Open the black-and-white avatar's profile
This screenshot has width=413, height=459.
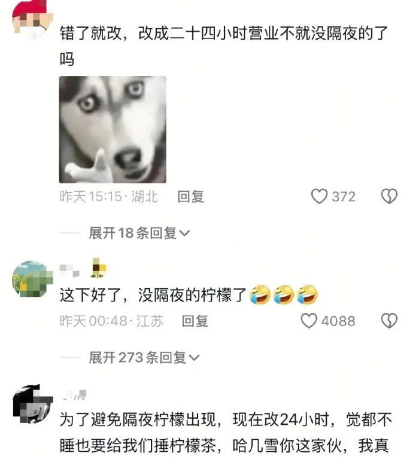(32, 404)
